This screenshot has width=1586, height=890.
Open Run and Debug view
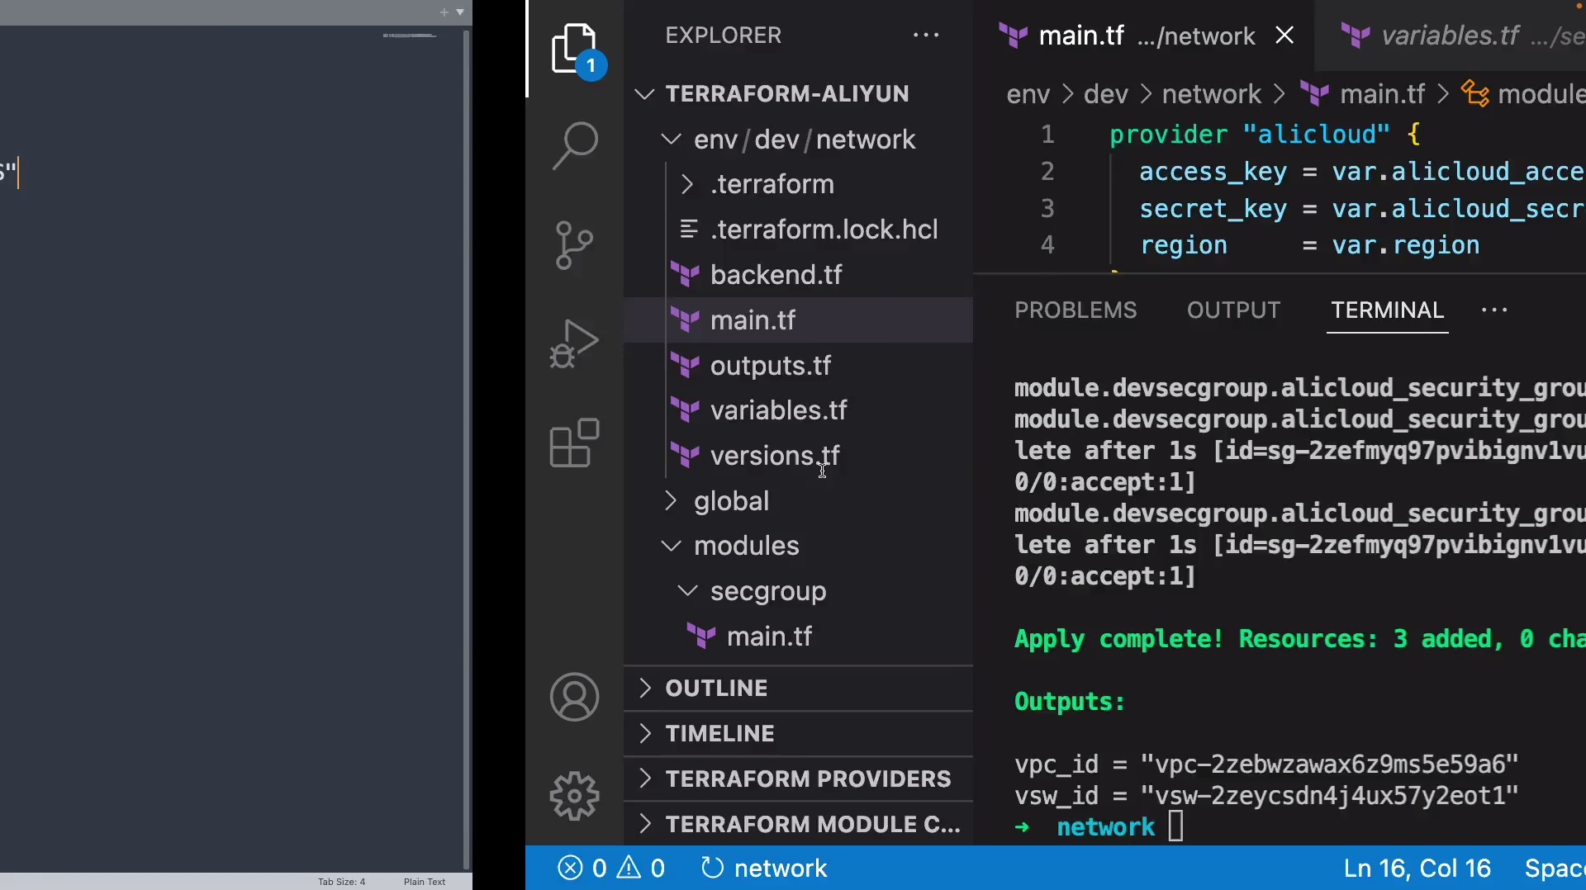[574, 343]
